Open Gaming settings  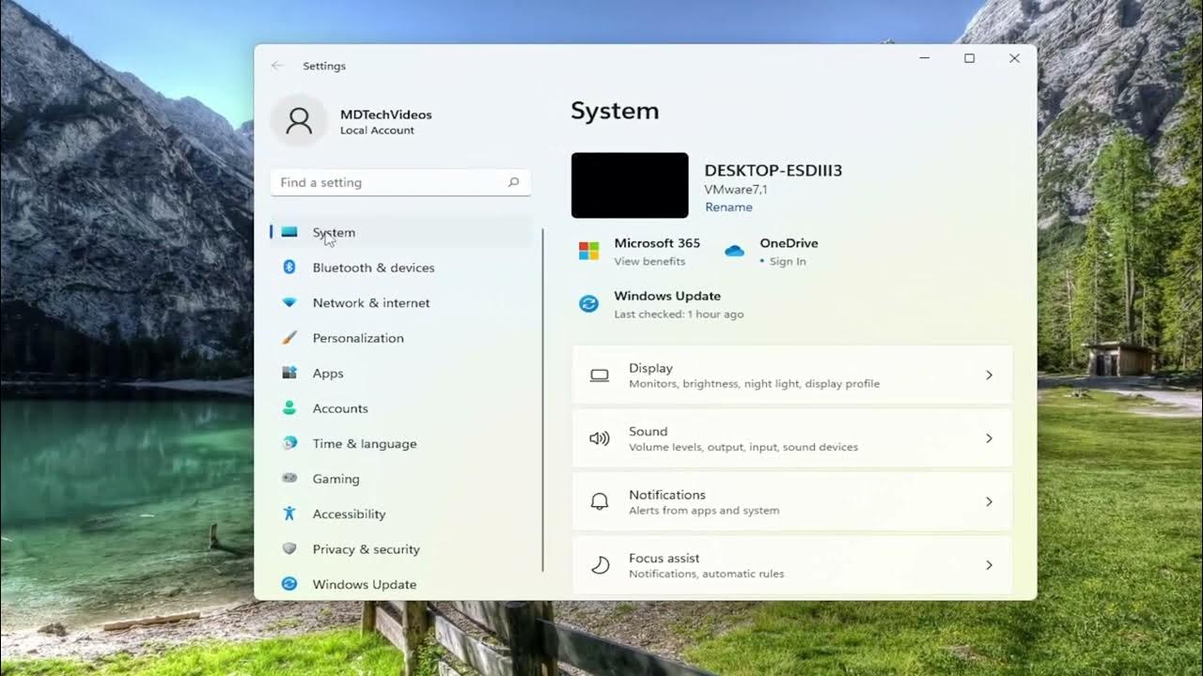click(x=401, y=479)
